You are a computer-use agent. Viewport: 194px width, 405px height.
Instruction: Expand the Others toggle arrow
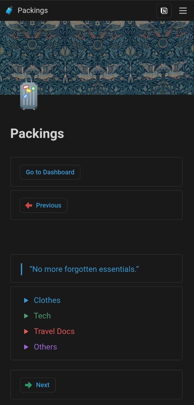pyautogui.click(x=26, y=347)
